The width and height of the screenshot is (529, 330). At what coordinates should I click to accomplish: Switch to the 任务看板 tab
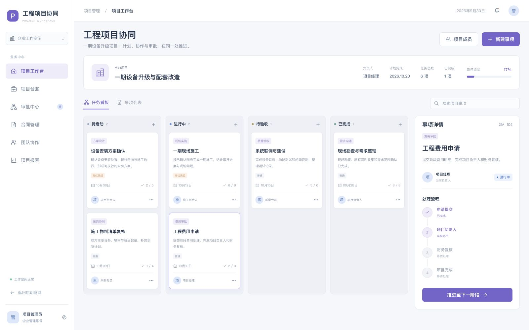point(96,103)
